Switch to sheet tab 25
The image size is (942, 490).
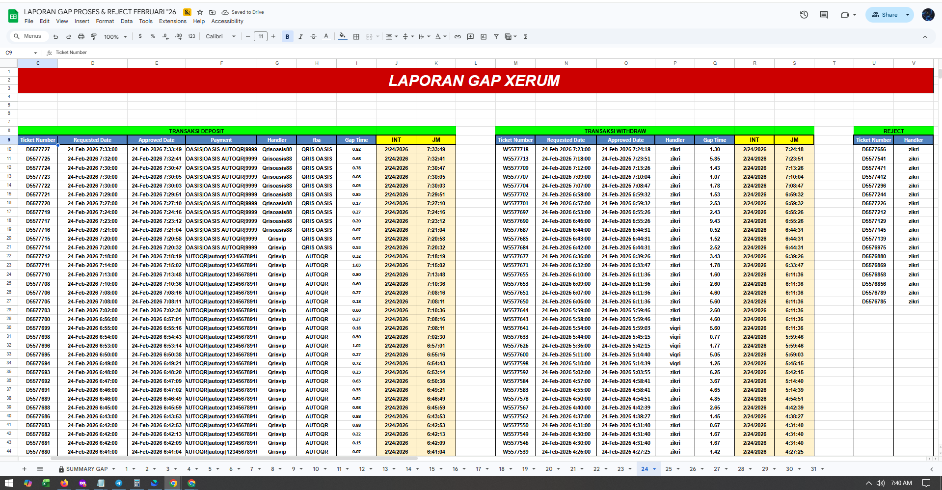(x=668, y=469)
